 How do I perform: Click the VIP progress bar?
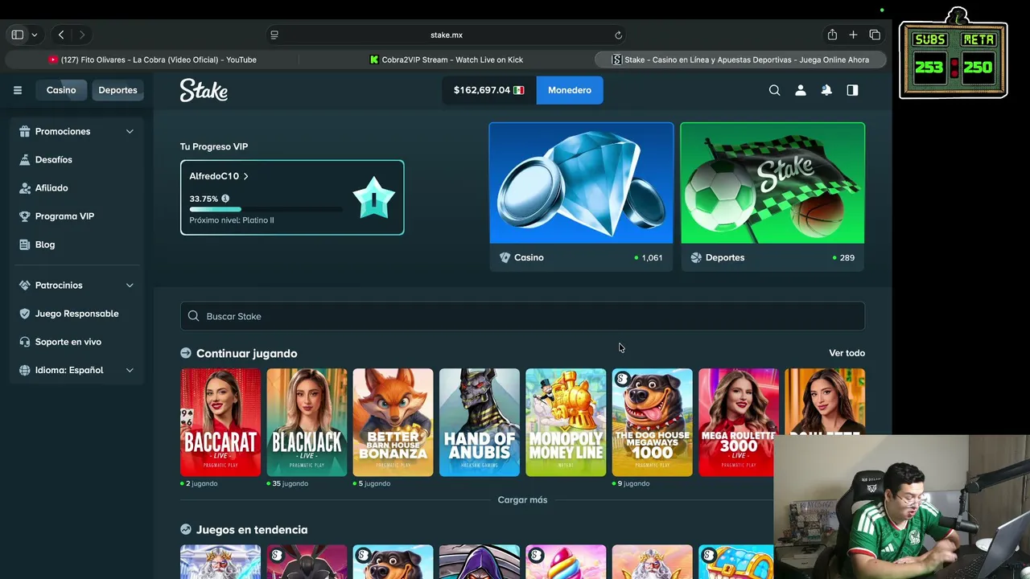pyautogui.click(x=266, y=209)
